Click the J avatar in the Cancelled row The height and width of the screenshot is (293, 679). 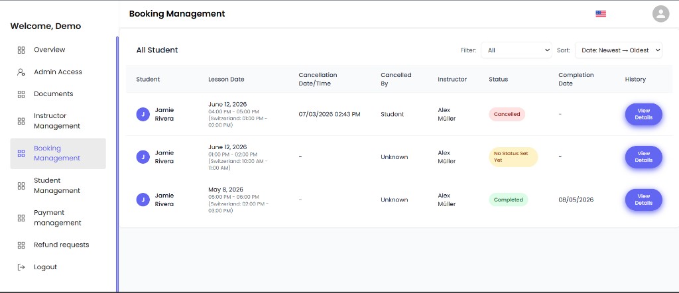point(143,114)
